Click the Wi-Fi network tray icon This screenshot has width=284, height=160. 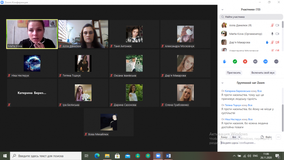tap(244, 156)
